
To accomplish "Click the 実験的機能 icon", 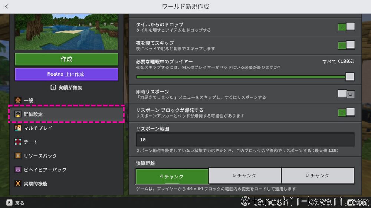I will 18,184.
